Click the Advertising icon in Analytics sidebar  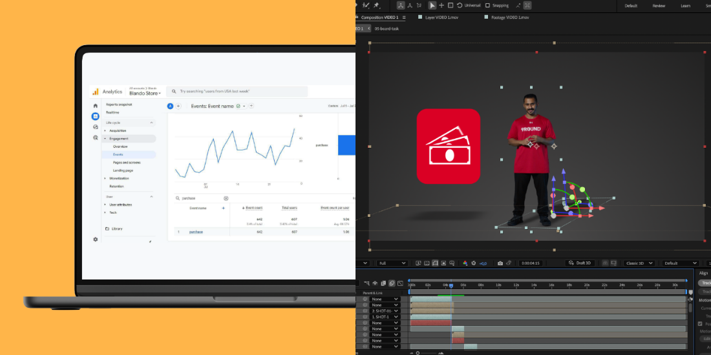96,137
